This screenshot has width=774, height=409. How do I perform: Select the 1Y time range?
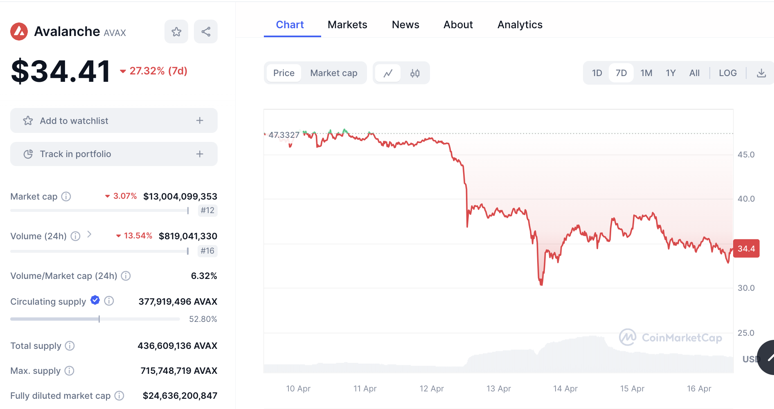pos(670,73)
